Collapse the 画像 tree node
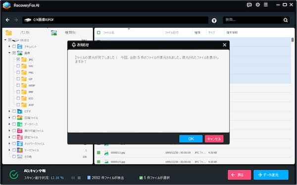Screen dimensions: 297x185 [x=9, y=53]
